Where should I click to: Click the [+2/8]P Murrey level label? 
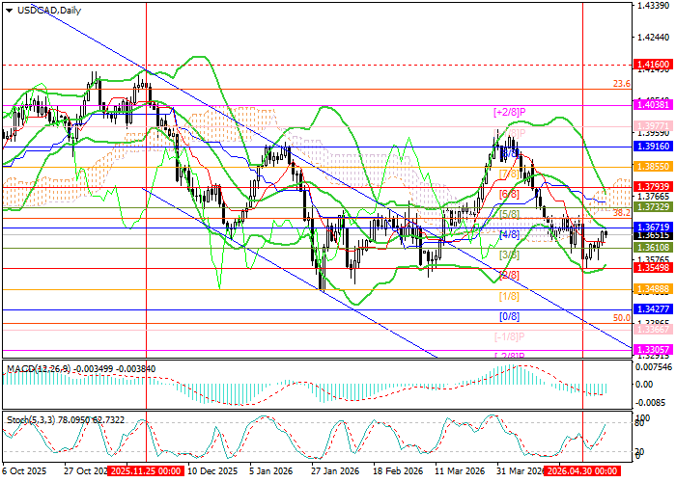click(510, 113)
